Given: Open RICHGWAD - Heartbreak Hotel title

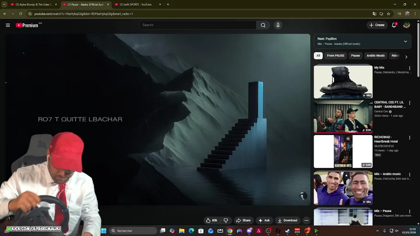Looking at the screenshot, I should coord(386,139).
